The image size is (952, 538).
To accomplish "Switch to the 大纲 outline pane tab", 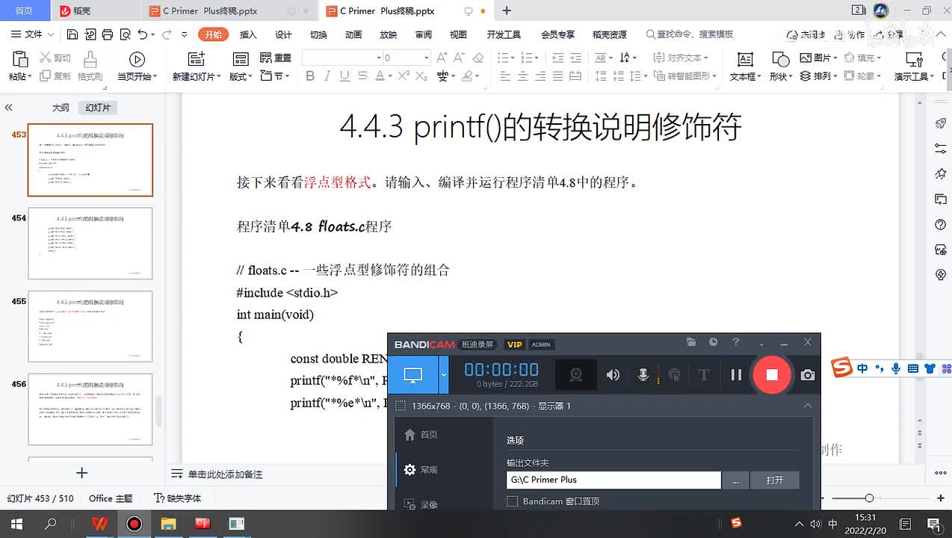I will click(x=61, y=108).
